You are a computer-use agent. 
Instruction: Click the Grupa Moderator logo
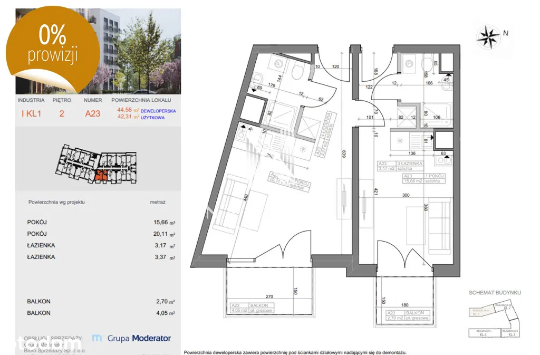tap(131, 338)
